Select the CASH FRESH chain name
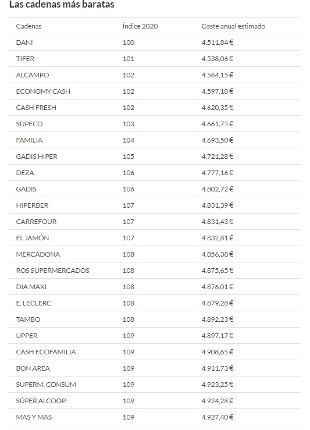The width and height of the screenshot is (310, 430). point(36,108)
